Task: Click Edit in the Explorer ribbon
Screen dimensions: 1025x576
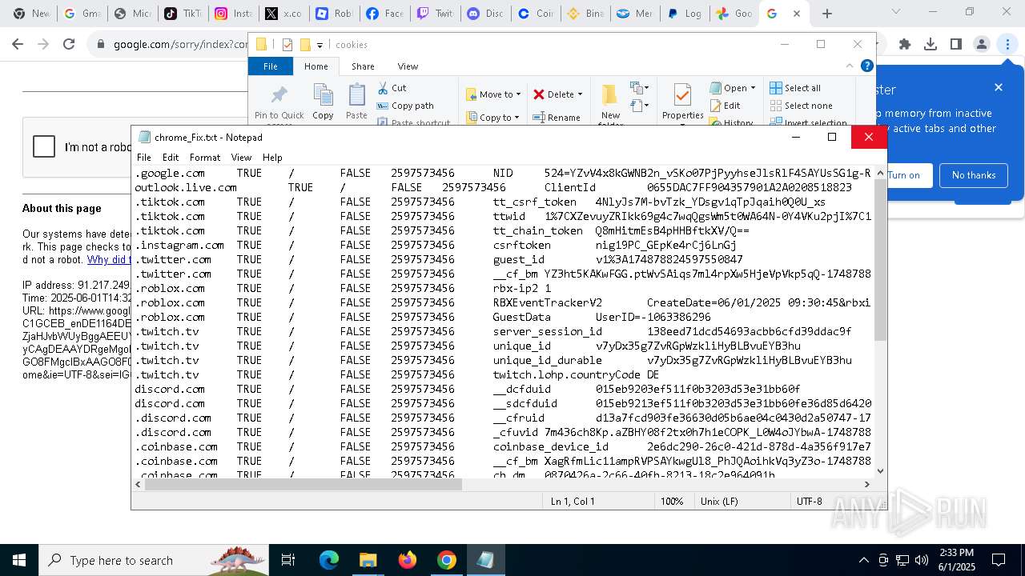Action: click(726, 106)
